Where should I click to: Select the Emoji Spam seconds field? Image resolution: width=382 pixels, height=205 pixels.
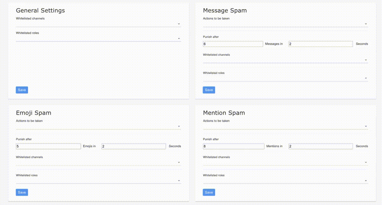click(x=134, y=146)
